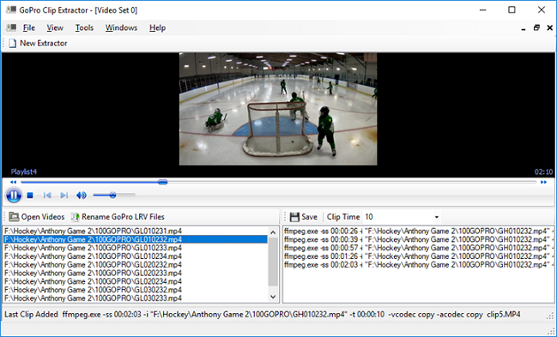Open the Tools menu

point(84,27)
